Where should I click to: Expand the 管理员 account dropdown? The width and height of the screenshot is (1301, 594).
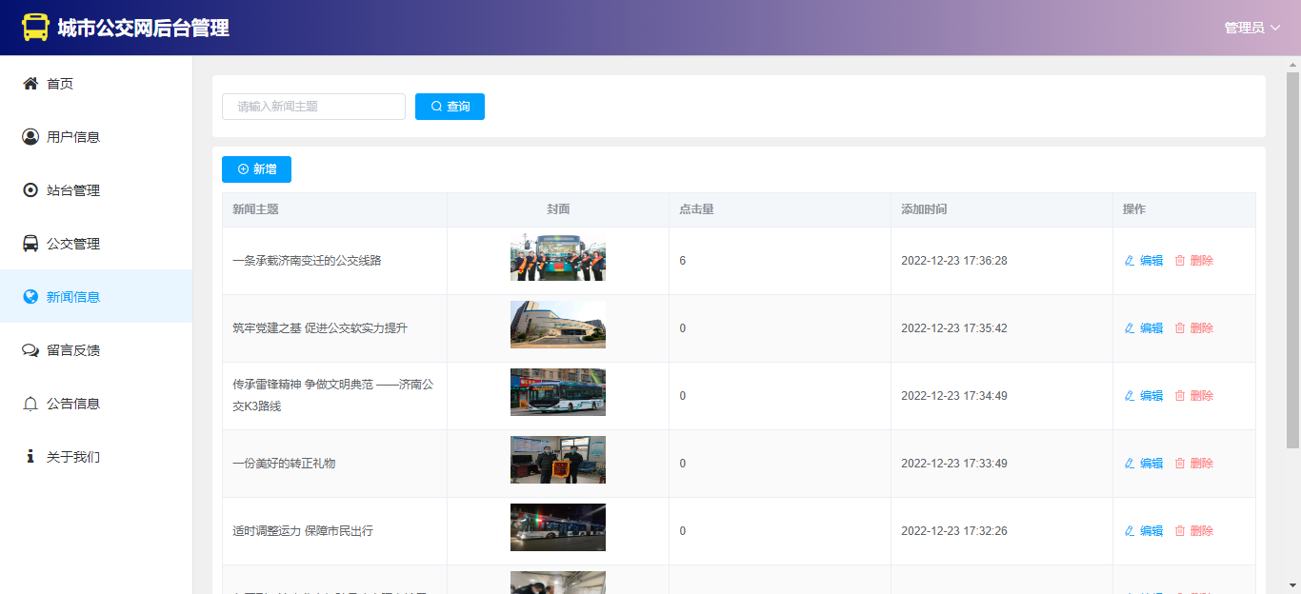pyautogui.click(x=1251, y=29)
